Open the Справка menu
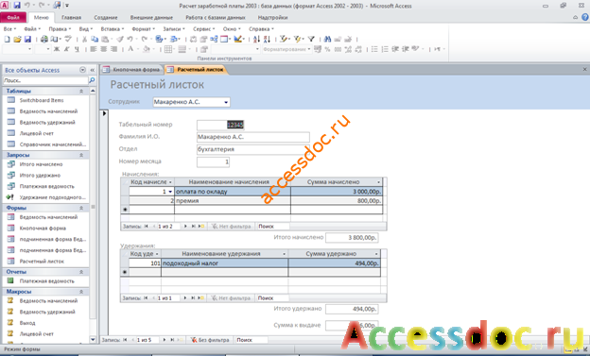The width and height of the screenshot is (590, 356). click(x=261, y=29)
